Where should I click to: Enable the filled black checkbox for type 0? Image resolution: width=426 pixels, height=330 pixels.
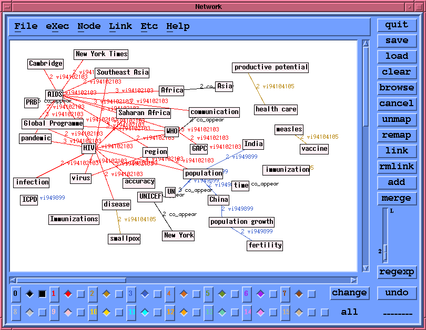[x=42, y=294]
